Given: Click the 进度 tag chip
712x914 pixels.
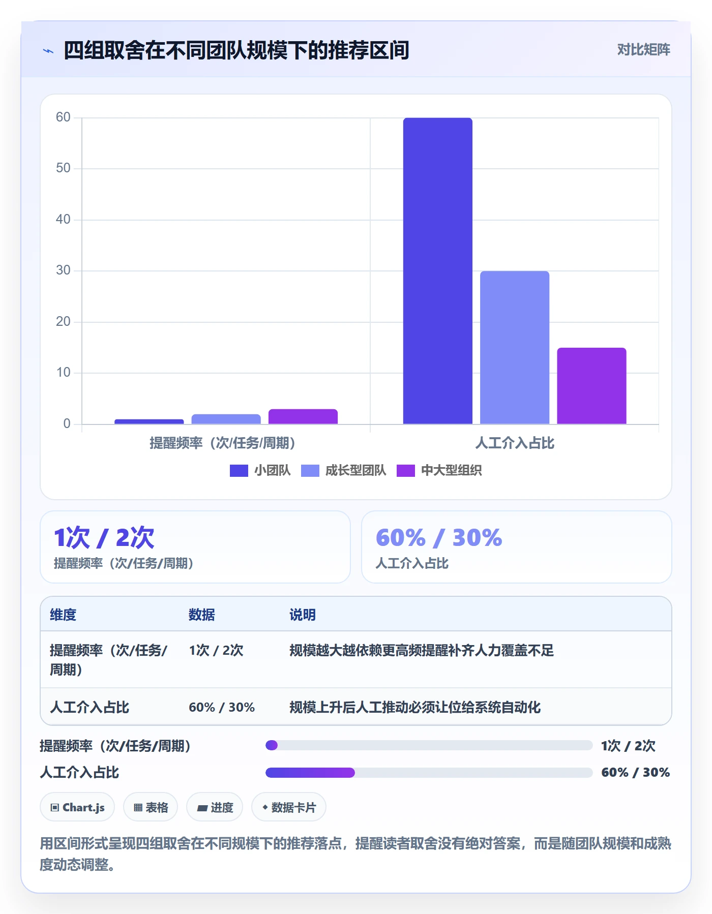Looking at the screenshot, I should click(215, 807).
